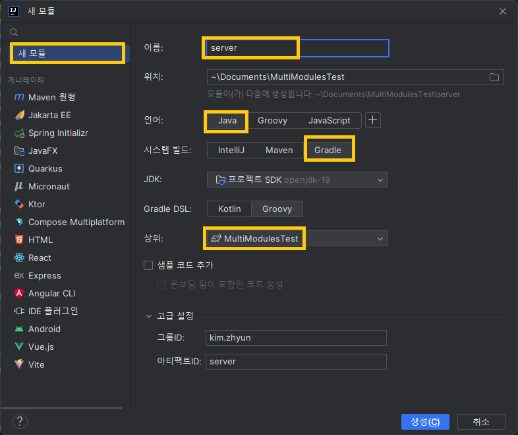518x435 pixels.
Task: Open help with the question mark icon
Action: tap(20, 421)
